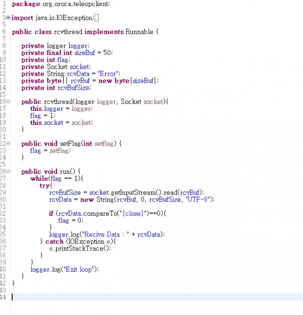Screen dimensions: 303x315
Task: Click getInputStream() call on line 29
Action: [x=136, y=193]
